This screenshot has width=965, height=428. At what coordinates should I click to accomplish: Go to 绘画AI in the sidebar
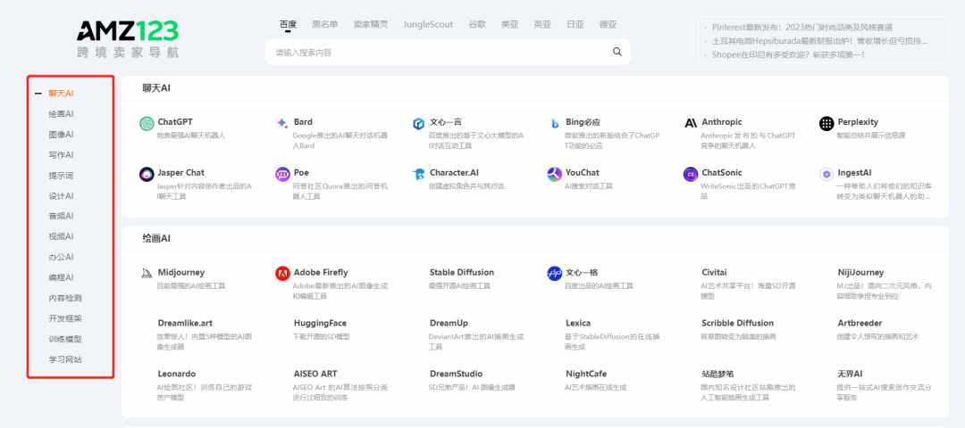coord(61,114)
